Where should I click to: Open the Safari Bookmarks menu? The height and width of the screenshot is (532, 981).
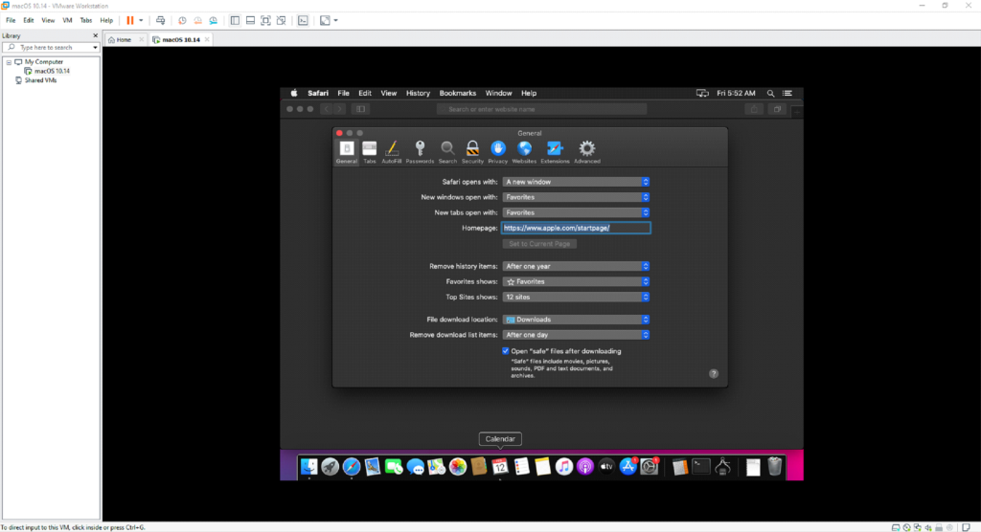(457, 93)
